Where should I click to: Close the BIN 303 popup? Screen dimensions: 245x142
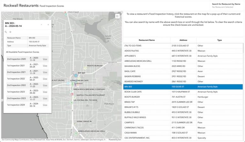click(48, 25)
